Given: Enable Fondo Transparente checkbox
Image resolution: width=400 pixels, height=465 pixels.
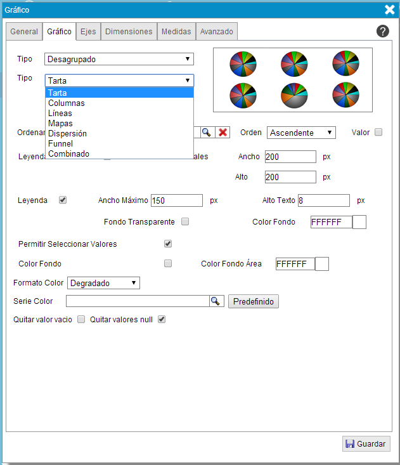Looking at the screenshot, I should (185, 222).
